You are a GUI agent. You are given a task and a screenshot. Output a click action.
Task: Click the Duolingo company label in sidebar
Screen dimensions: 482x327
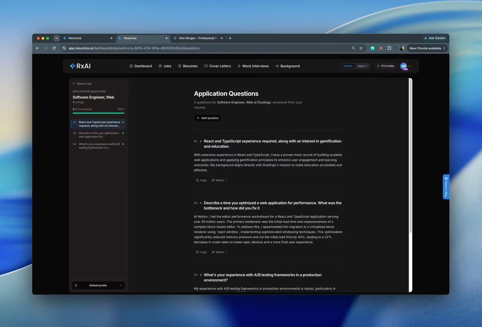(78, 102)
